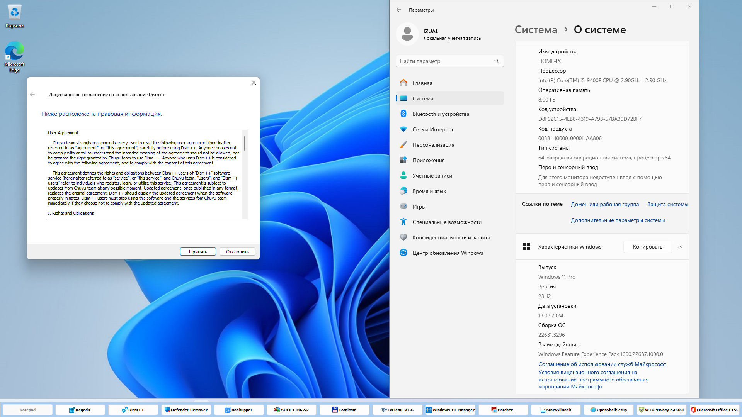
Task: Copy Windows specs with Копировать button
Action: click(647, 247)
